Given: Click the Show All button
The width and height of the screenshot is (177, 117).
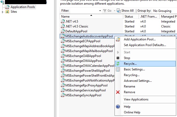Looking at the screenshot, I should 125,11.
